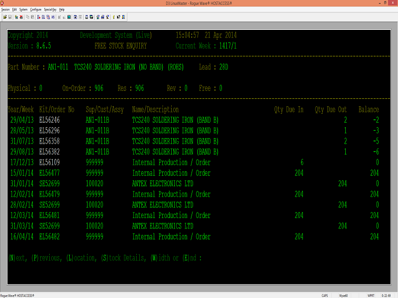Click the open folder toolbar icon
Screen dimensions: 398x298
pos(5,17)
